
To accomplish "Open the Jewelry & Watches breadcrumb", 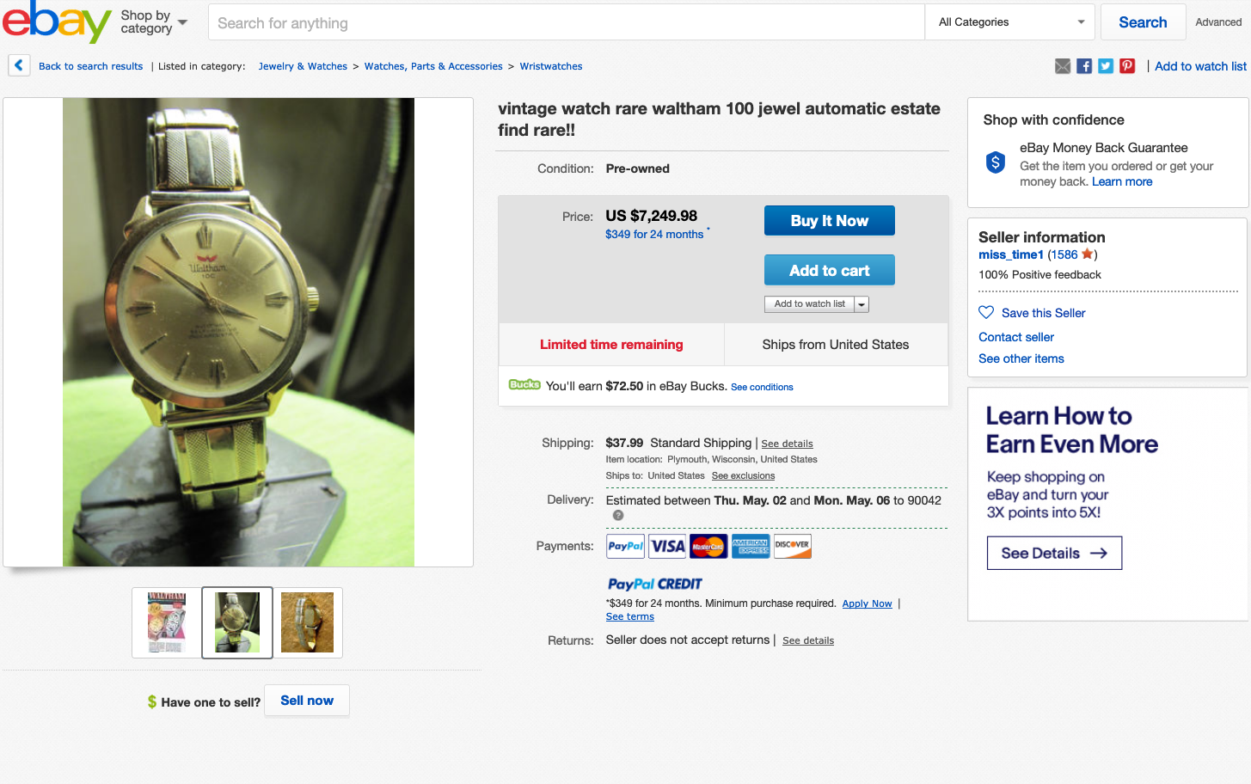I will [x=303, y=66].
